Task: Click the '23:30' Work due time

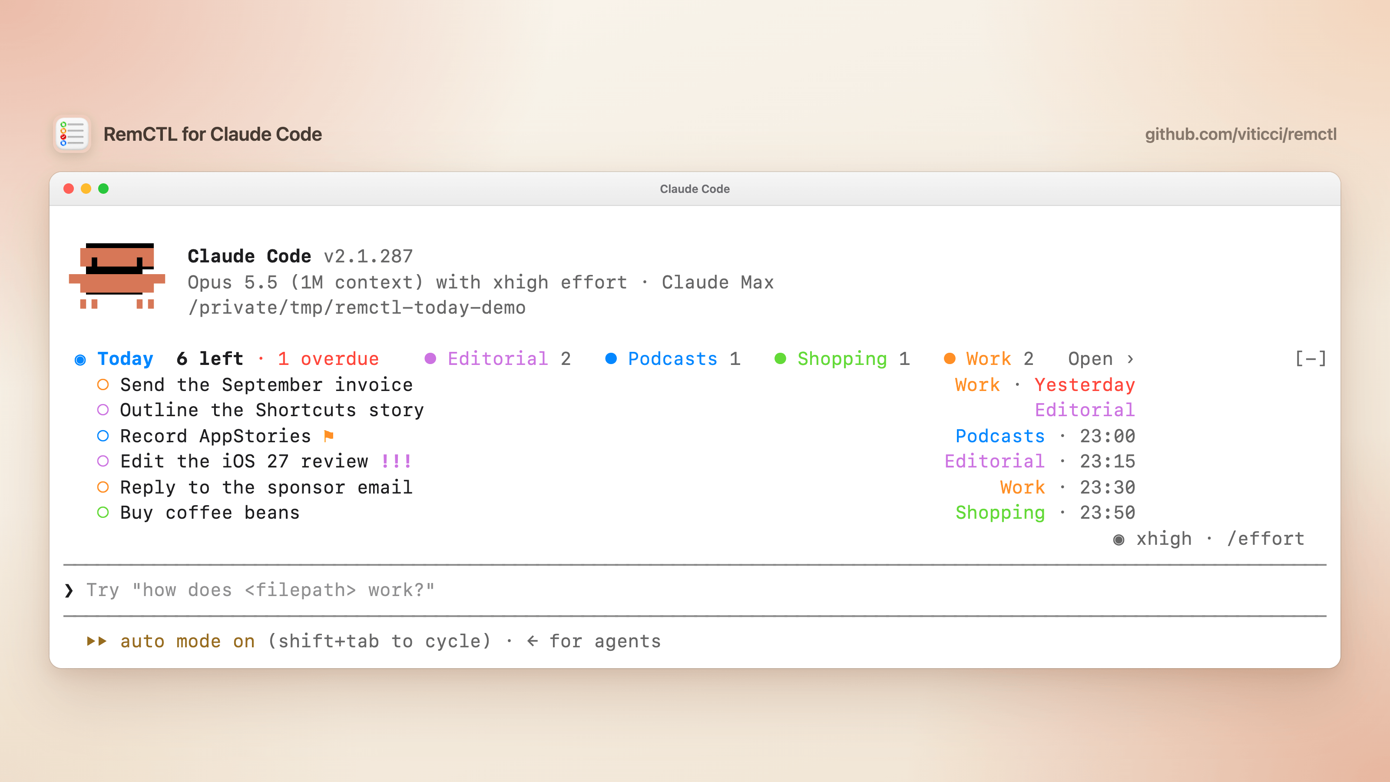Action: (x=1107, y=487)
